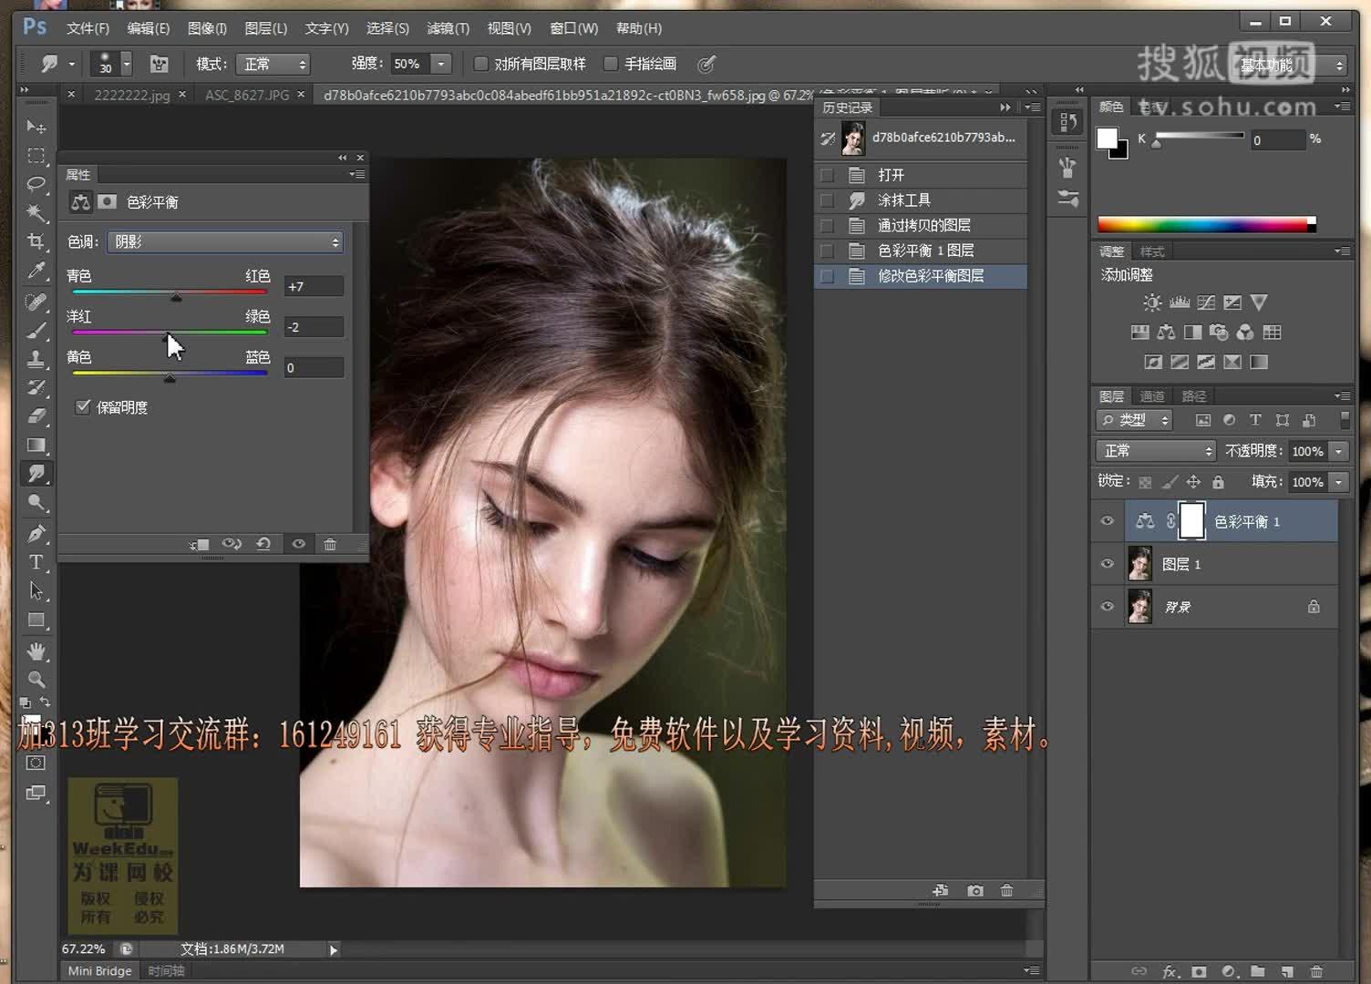1371x984 pixels.
Task: Select the 修改色彩平衡图层 history state
Action: coord(929,276)
